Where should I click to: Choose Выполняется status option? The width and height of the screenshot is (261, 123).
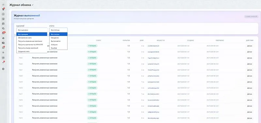click(58, 41)
